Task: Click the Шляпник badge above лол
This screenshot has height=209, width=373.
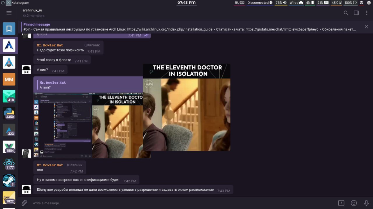Action: pyautogui.click(x=75, y=165)
